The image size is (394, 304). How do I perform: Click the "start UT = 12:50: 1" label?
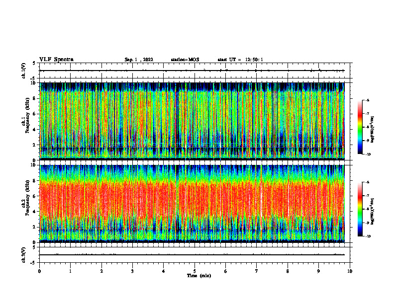click(x=240, y=60)
